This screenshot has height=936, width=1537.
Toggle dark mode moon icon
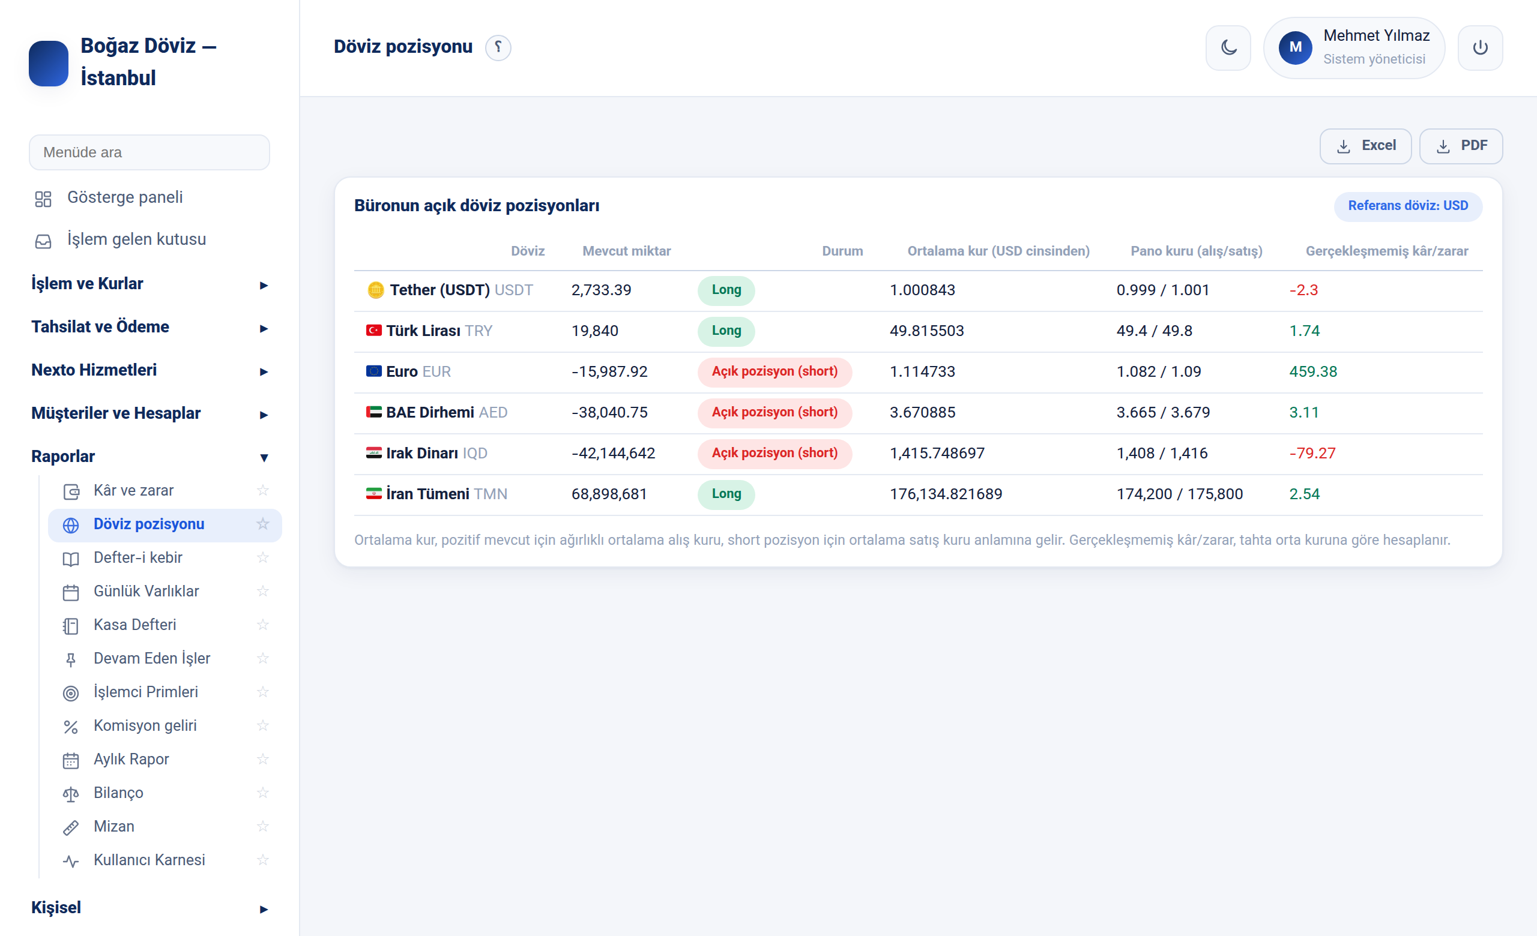(1228, 47)
